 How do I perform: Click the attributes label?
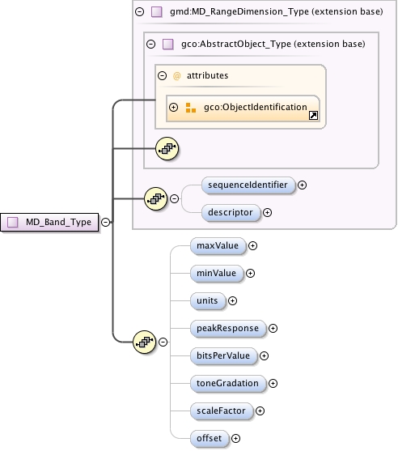pos(207,75)
